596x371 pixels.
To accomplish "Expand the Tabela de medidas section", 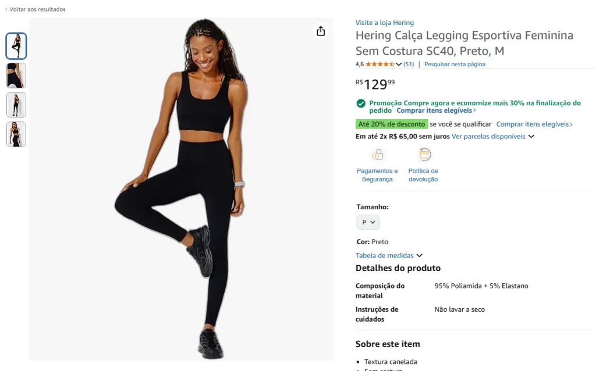I will (x=389, y=255).
